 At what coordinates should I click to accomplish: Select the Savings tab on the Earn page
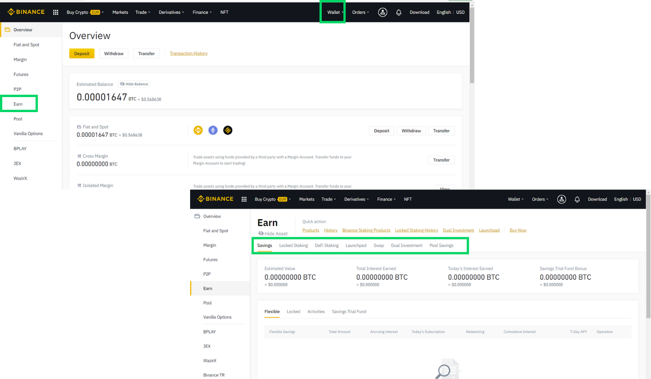[x=264, y=246]
